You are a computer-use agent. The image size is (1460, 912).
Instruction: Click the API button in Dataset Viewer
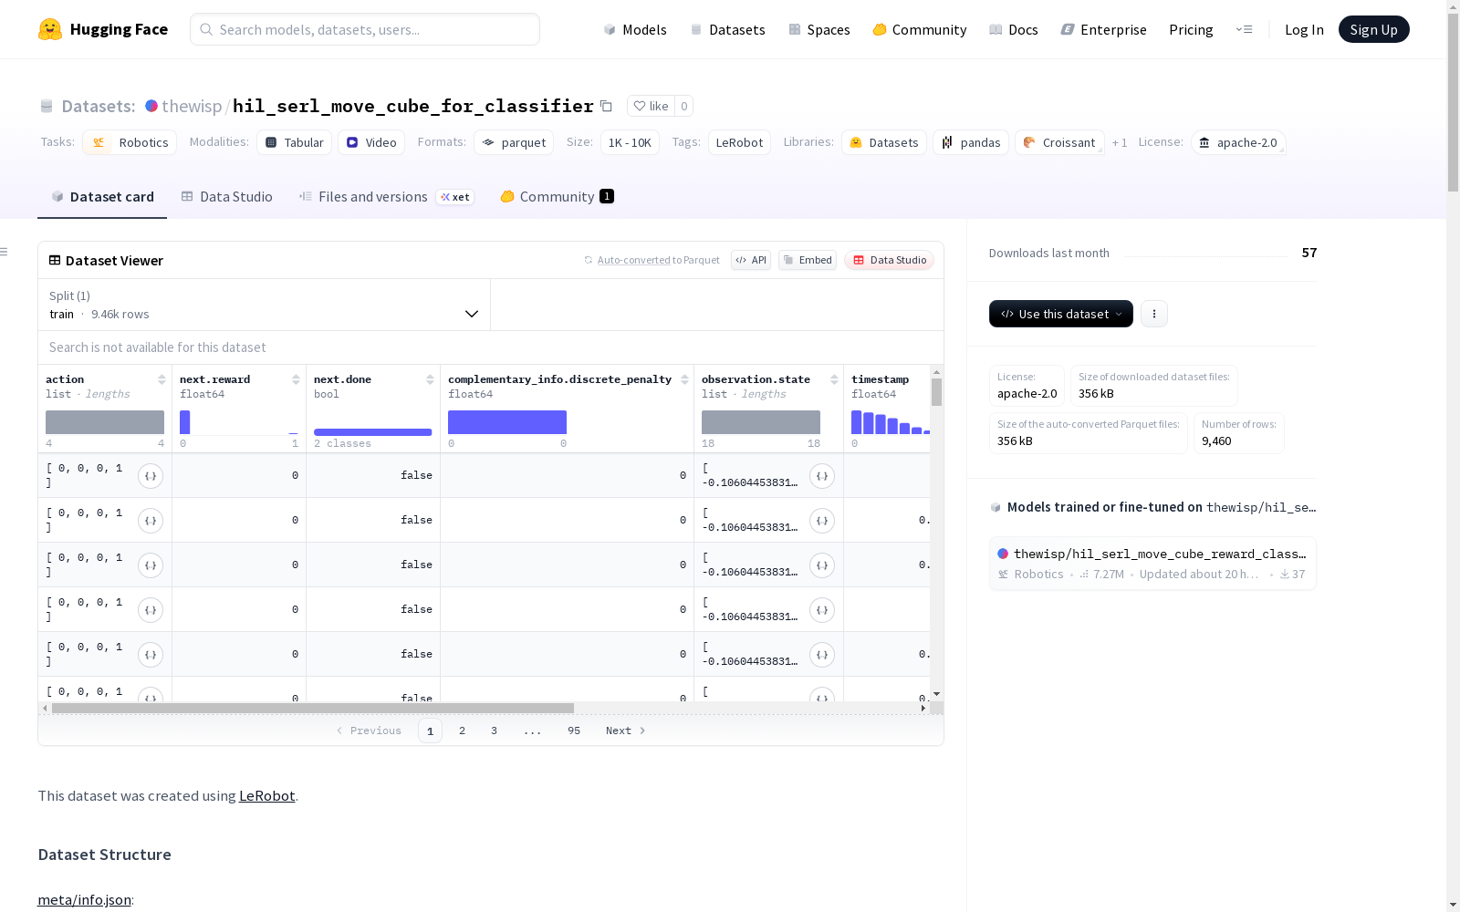point(751,260)
